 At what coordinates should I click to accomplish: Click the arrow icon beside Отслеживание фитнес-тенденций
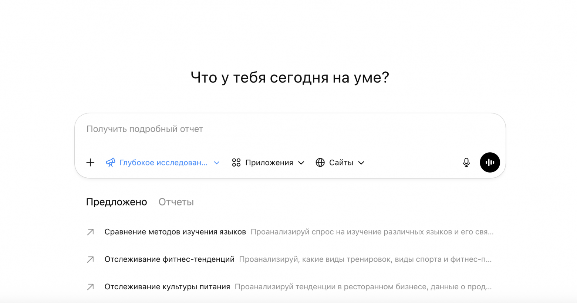click(90, 259)
